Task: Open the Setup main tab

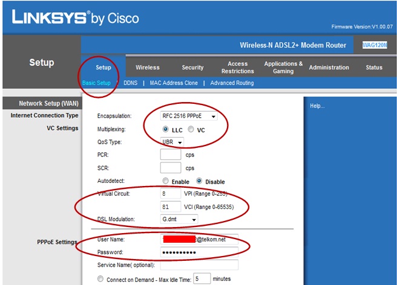Action: point(103,68)
